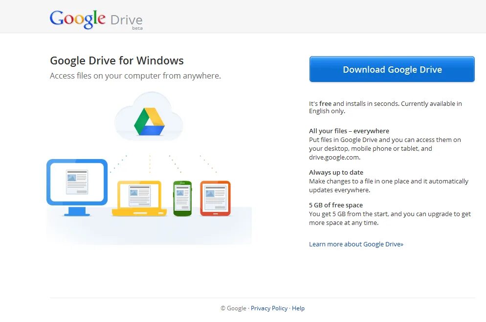486x322 pixels.
Task: Click the Download Google Drive button
Action: pos(392,69)
